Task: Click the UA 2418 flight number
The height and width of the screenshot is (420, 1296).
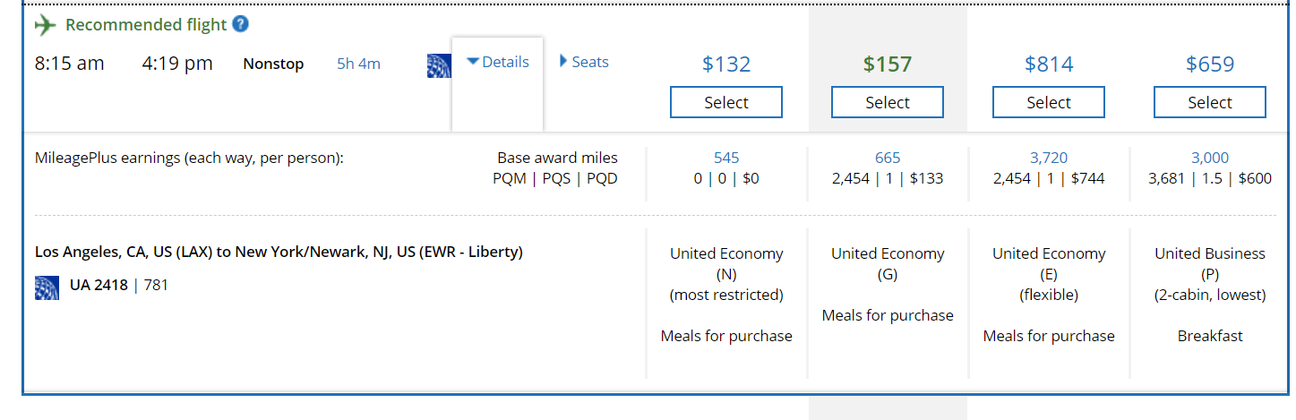Action: 99,286
